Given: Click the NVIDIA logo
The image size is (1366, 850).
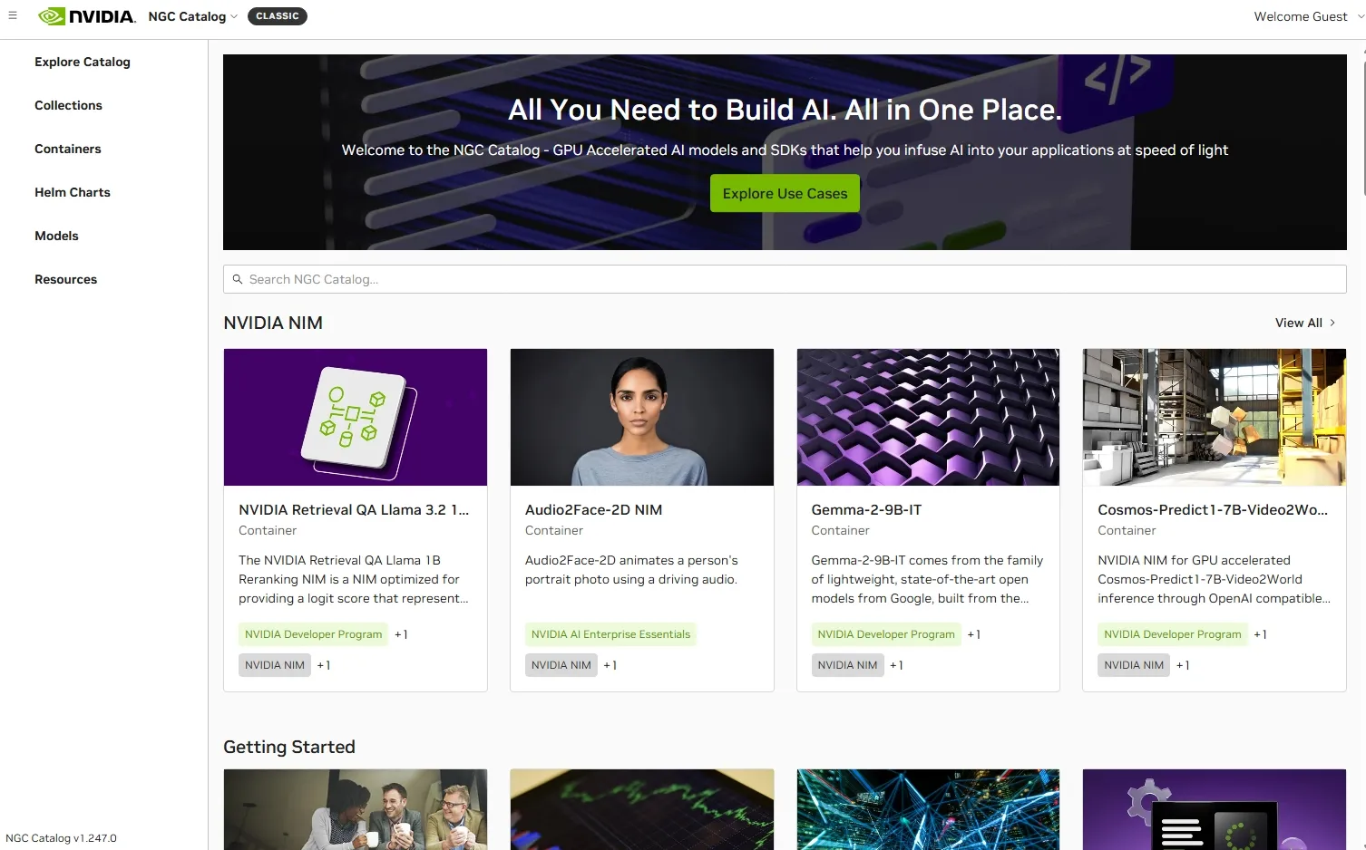Looking at the screenshot, I should click(87, 16).
